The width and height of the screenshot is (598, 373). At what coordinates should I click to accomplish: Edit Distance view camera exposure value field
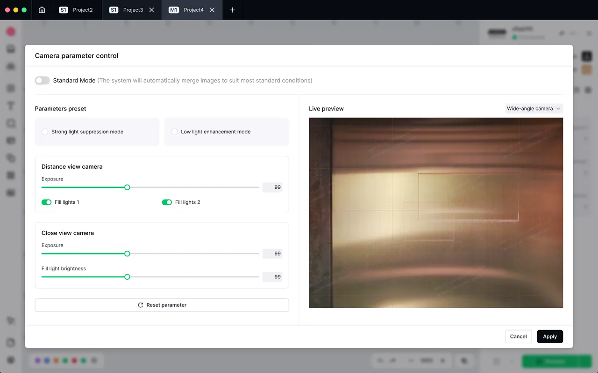[x=272, y=187]
